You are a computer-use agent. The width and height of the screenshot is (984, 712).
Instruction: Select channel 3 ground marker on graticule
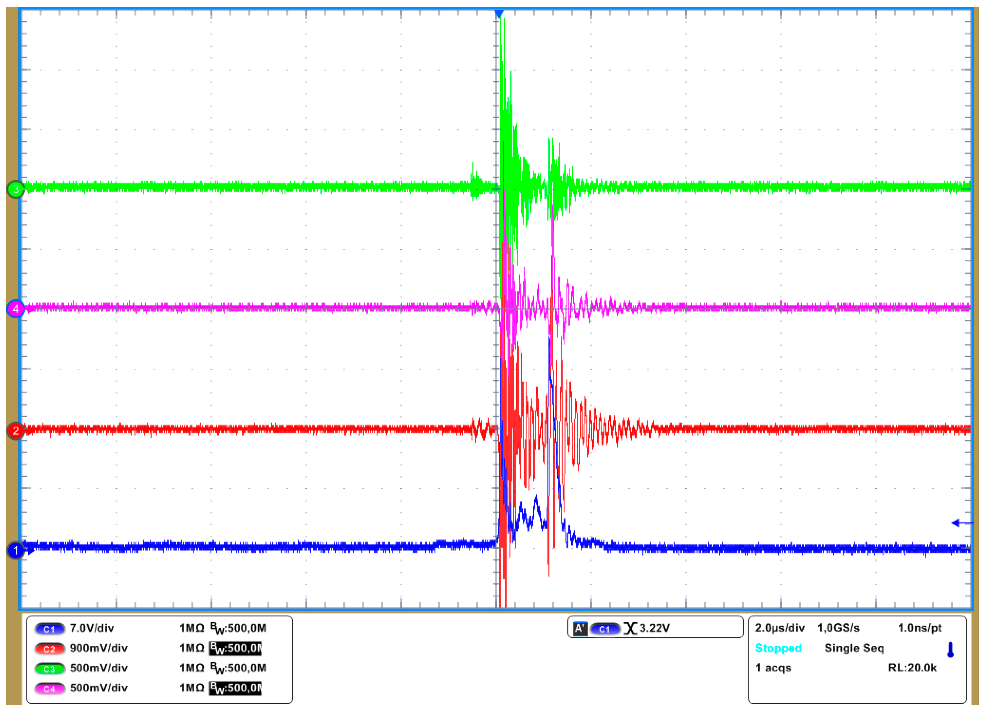[16, 189]
